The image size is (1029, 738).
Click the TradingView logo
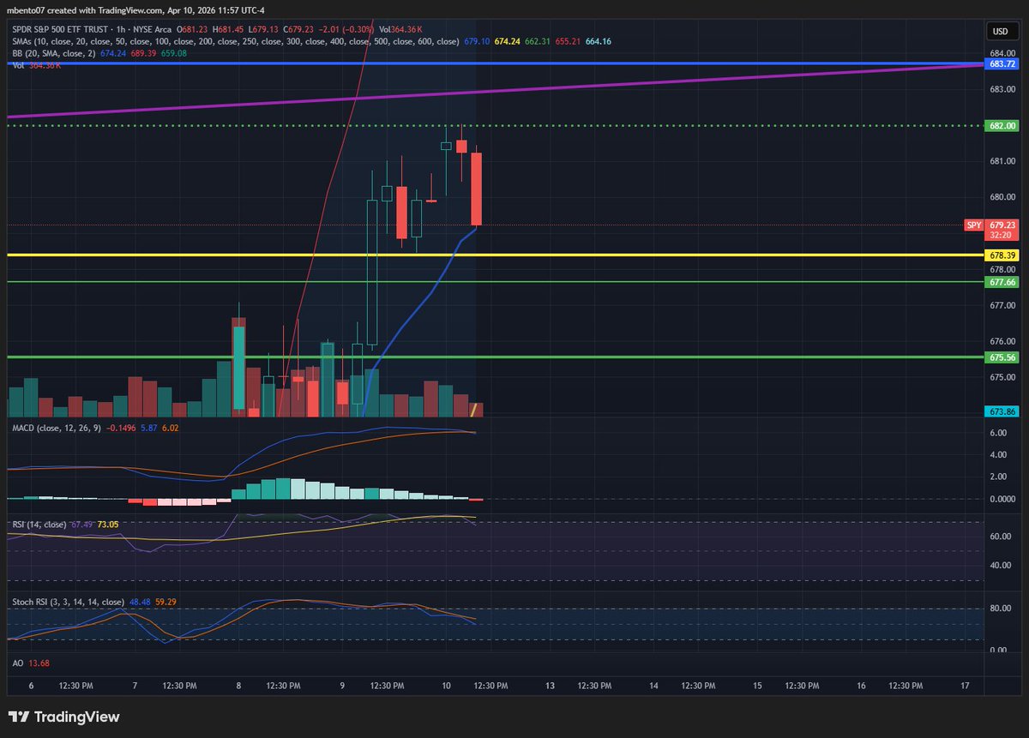[63, 717]
